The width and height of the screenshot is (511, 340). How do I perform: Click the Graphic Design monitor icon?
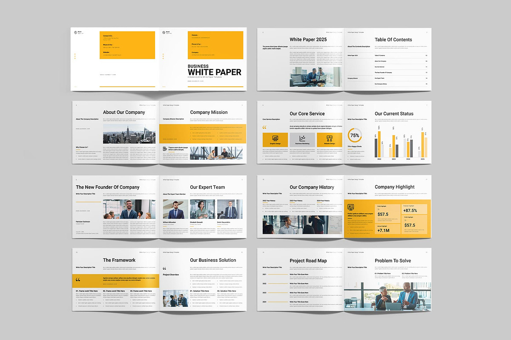tap(275, 139)
